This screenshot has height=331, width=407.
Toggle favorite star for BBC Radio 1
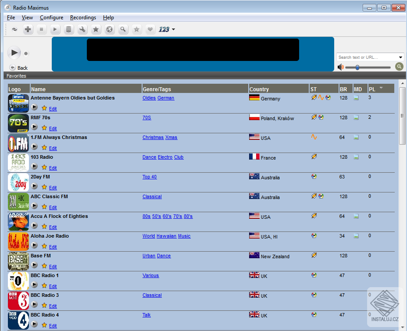[x=44, y=285]
